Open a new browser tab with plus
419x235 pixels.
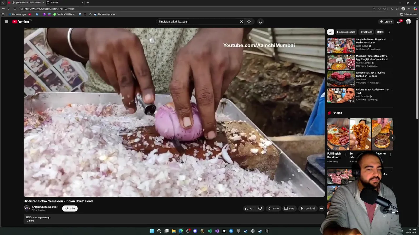click(87, 3)
